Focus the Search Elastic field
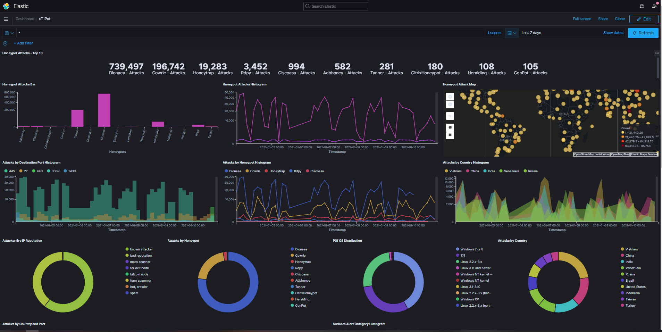Image resolution: width=662 pixels, height=332 pixels. (336, 6)
